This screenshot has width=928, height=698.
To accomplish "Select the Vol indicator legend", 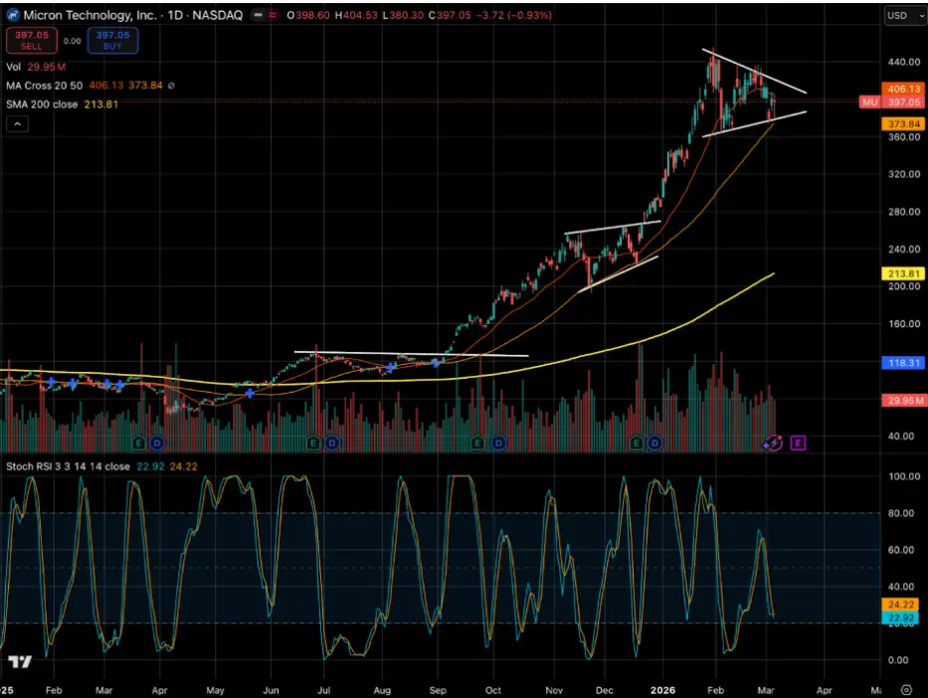I will (12, 68).
